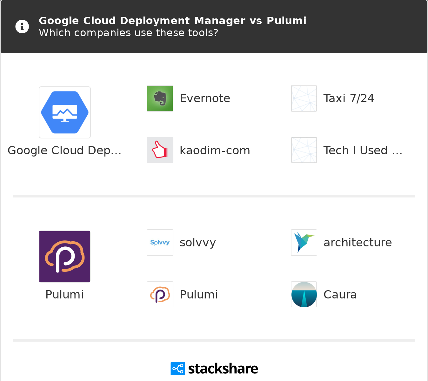This screenshot has width=428, height=381.
Task: Open the Taxi 7/24 link
Action: (349, 98)
